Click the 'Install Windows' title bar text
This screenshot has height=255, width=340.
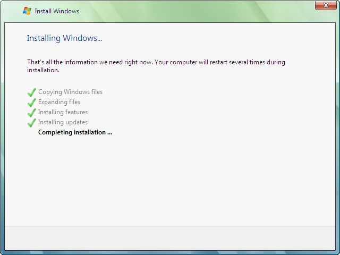coord(57,11)
